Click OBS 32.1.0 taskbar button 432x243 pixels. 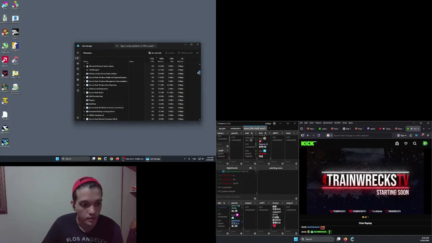[x=133, y=159]
